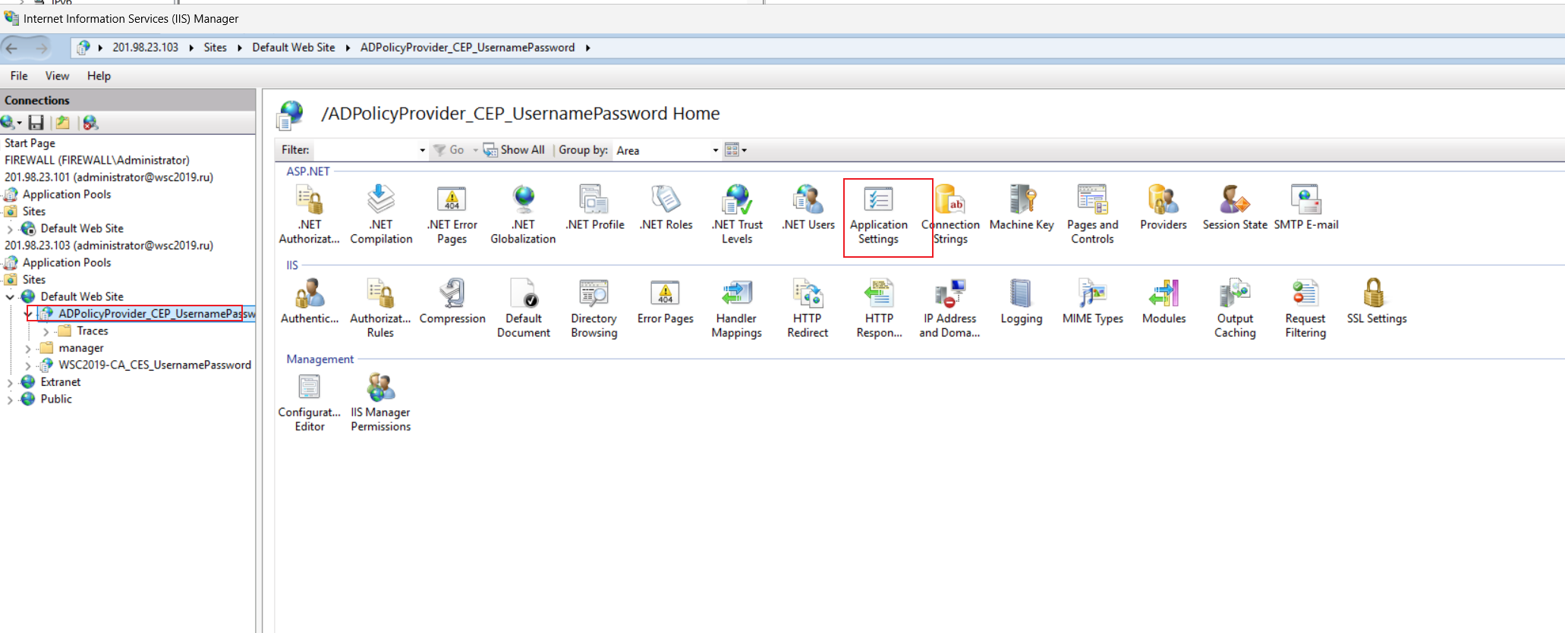The image size is (1565, 633).
Task: Open the Application Settings feature
Action: point(878,215)
